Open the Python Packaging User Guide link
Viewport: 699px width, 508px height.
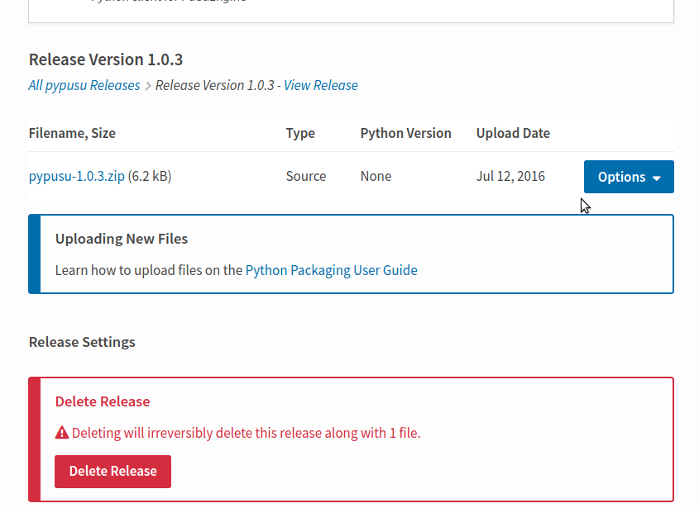click(331, 270)
